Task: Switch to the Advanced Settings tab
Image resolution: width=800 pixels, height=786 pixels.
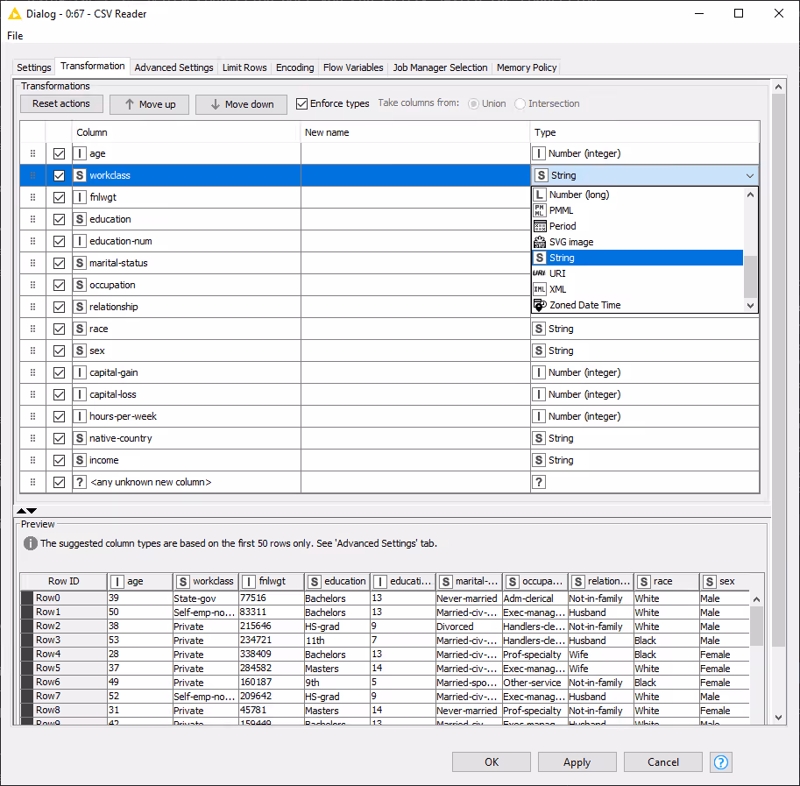Action: (174, 67)
